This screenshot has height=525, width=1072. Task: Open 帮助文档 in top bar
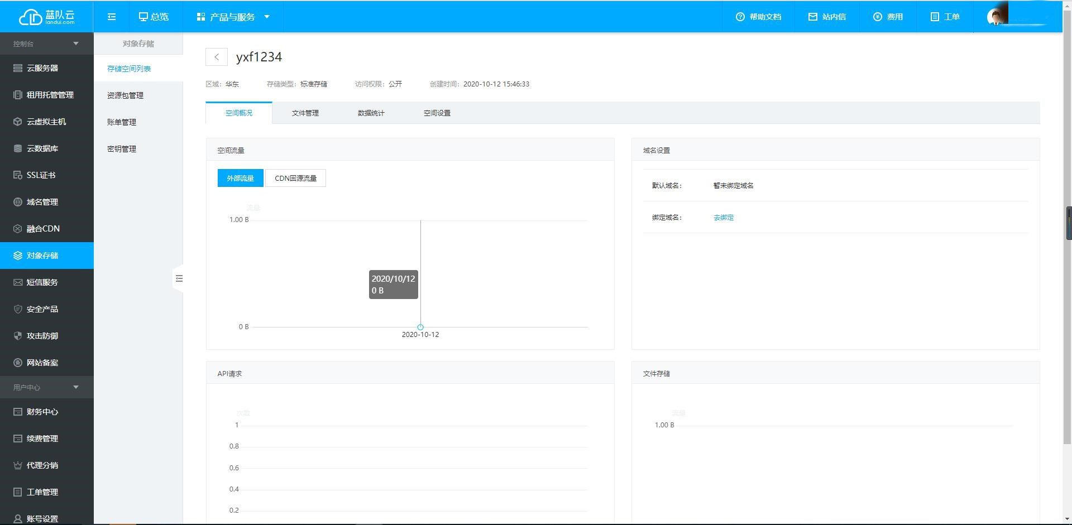coord(758,17)
